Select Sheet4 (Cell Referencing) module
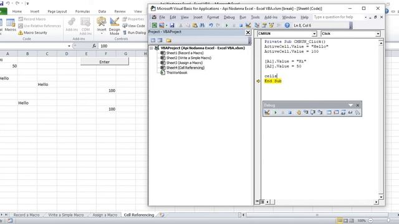The width and height of the screenshot is (399, 224). coord(185,68)
